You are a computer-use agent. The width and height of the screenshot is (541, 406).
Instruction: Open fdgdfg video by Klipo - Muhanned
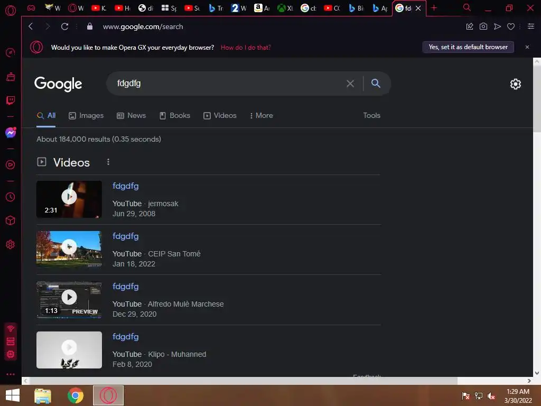pos(126,337)
